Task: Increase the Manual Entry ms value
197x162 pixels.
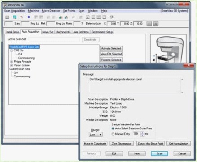Action: [142, 133]
